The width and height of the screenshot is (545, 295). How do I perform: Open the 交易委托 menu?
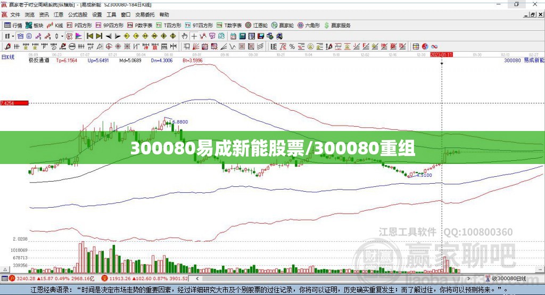pos(145,14)
